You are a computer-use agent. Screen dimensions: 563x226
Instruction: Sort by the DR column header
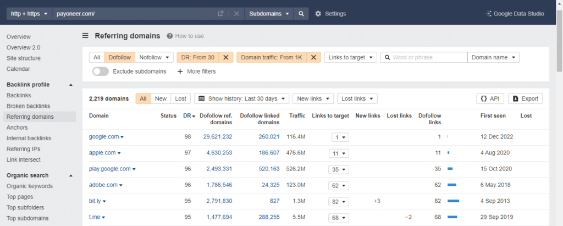[189, 115]
